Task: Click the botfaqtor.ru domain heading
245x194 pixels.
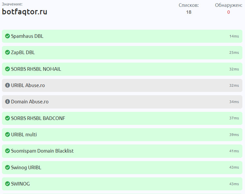Action: point(24,12)
